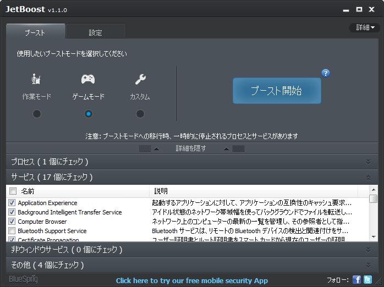Screen dimensions: 384x287
Task: Expand the プロセス section chevron
Action: pos(368,162)
